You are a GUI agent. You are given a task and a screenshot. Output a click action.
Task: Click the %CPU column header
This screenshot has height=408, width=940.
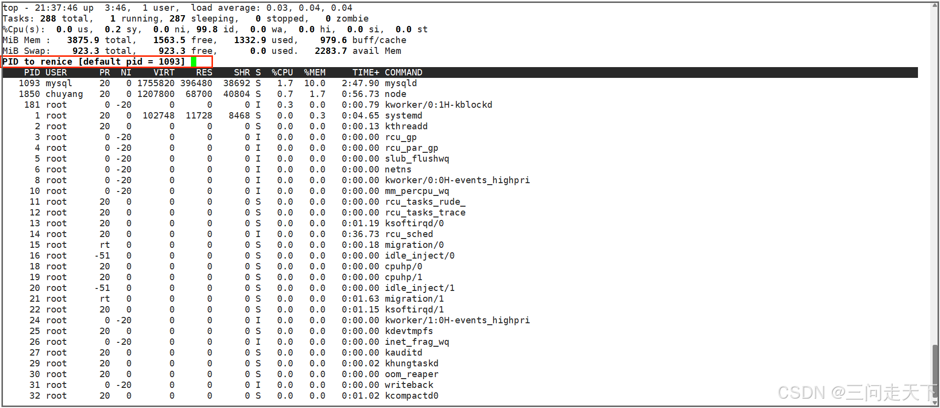[x=282, y=72]
